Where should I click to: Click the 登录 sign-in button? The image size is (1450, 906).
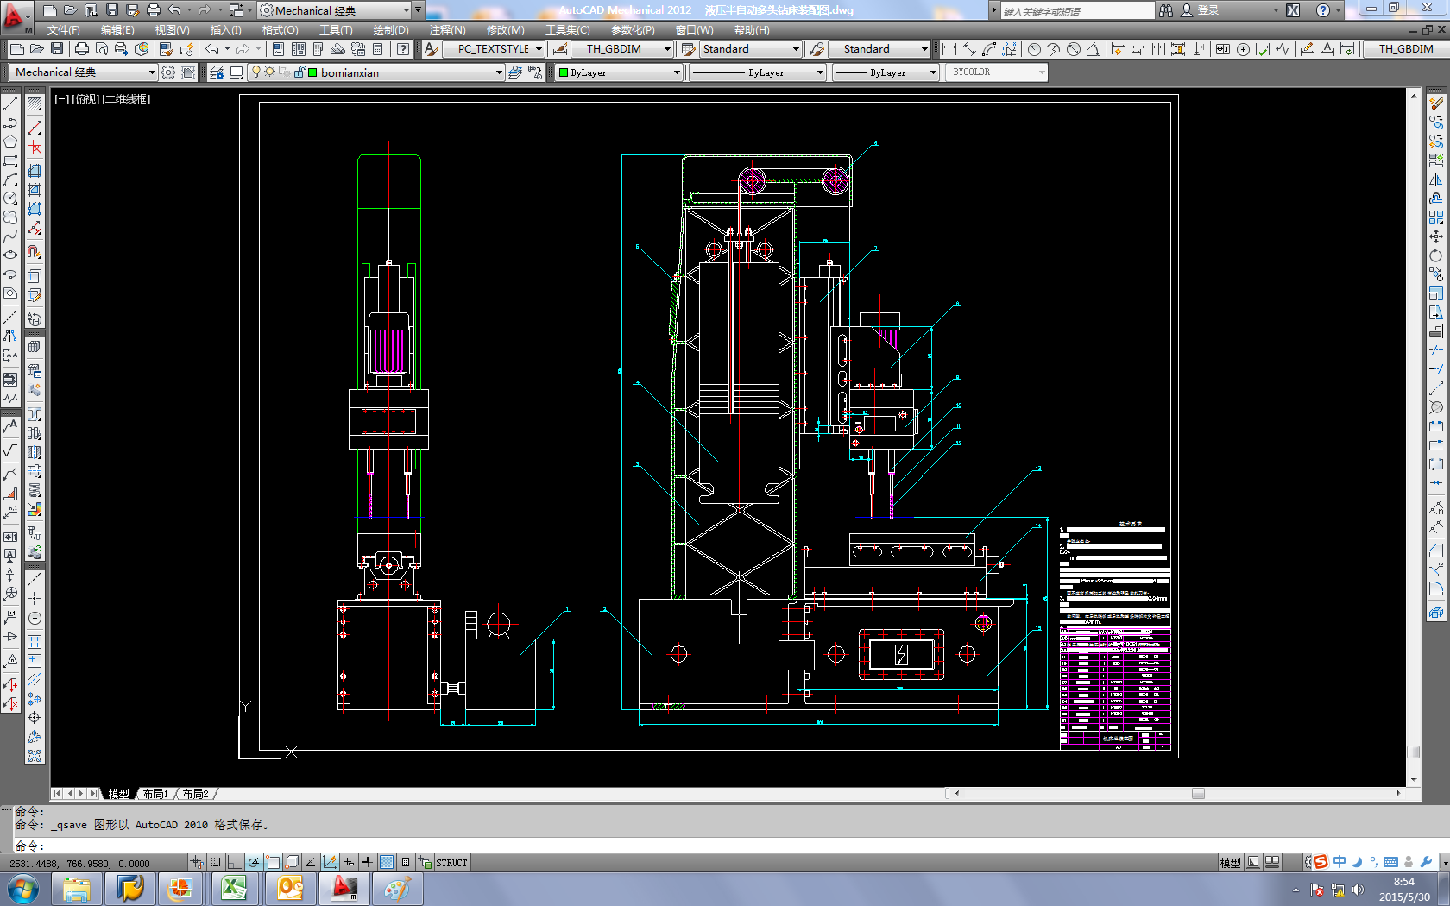(x=1207, y=10)
